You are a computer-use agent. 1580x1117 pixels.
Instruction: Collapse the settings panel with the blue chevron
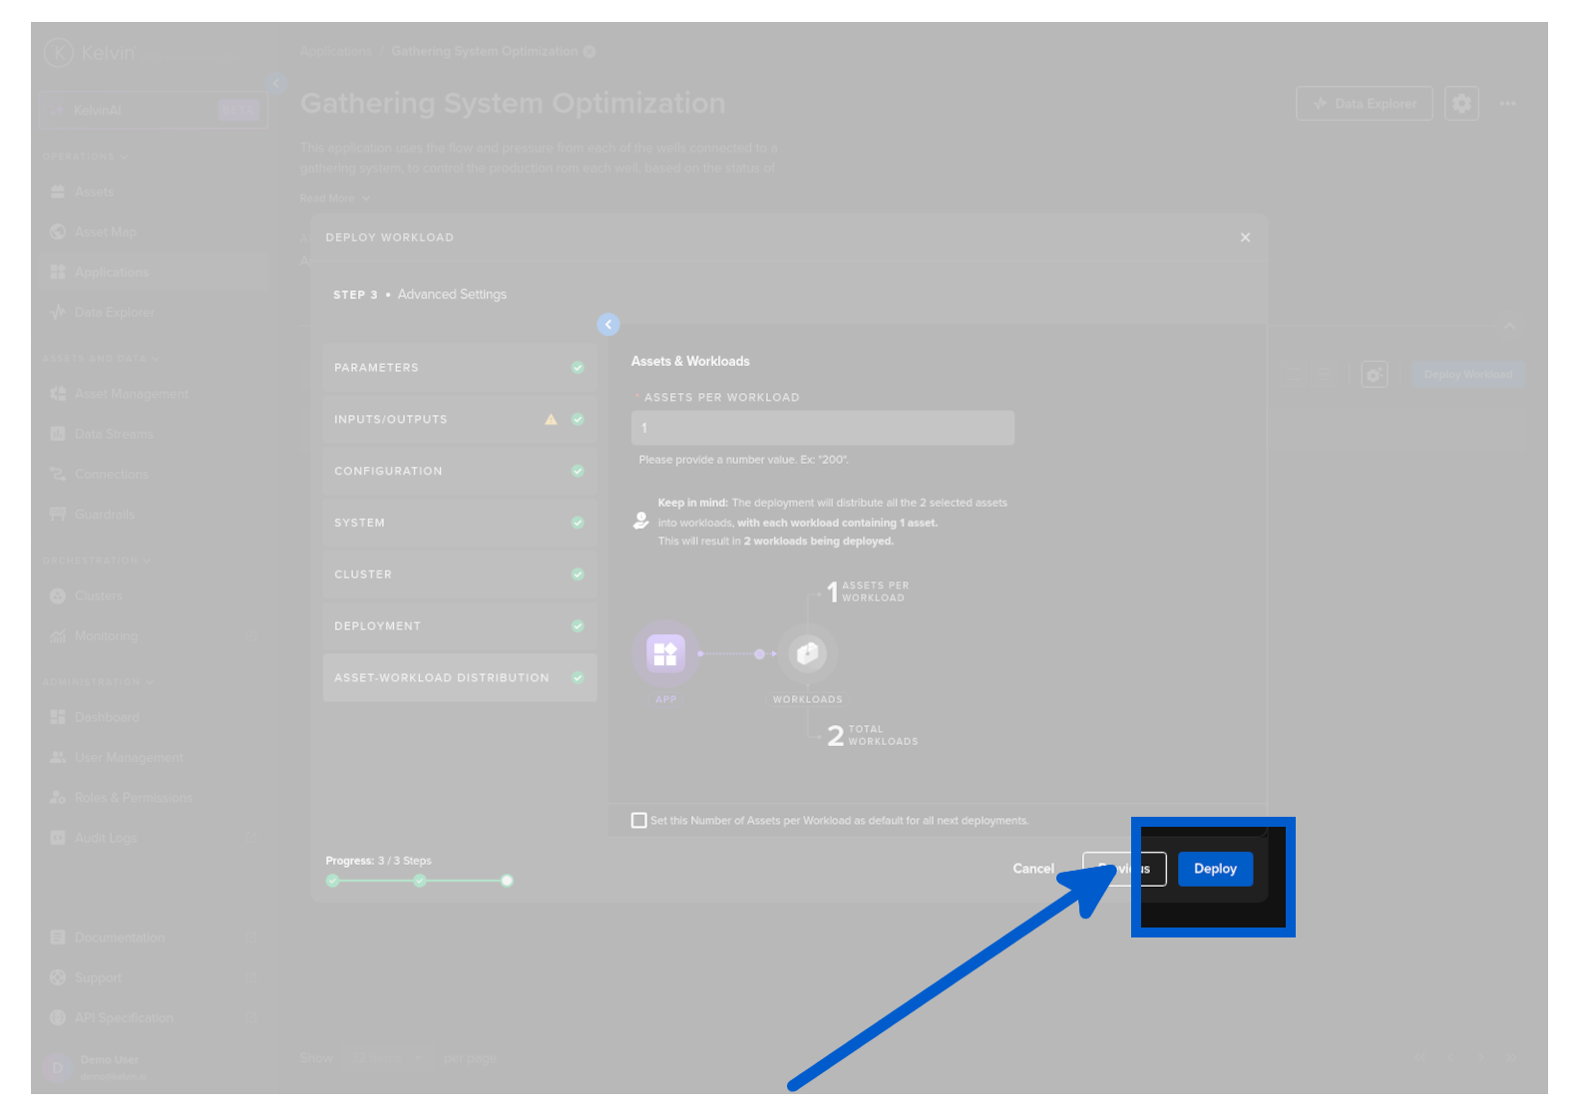click(607, 324)
